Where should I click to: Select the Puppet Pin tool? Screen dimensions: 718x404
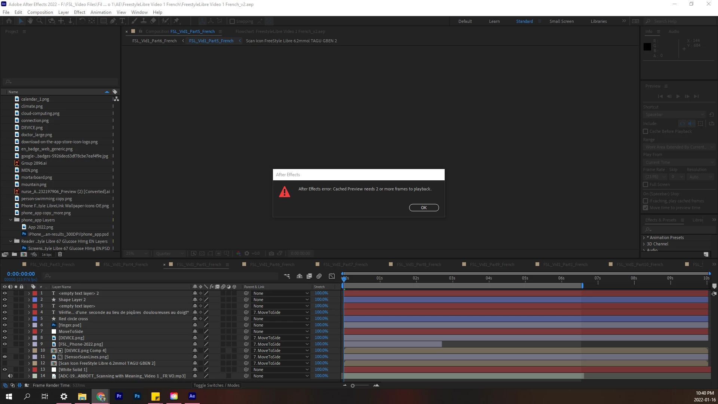click(177, 21)
